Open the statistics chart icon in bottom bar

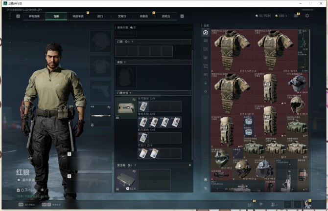250,204
